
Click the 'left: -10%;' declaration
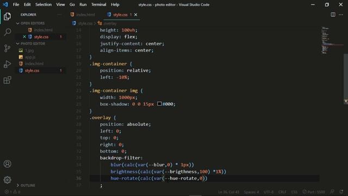(115, 77)
